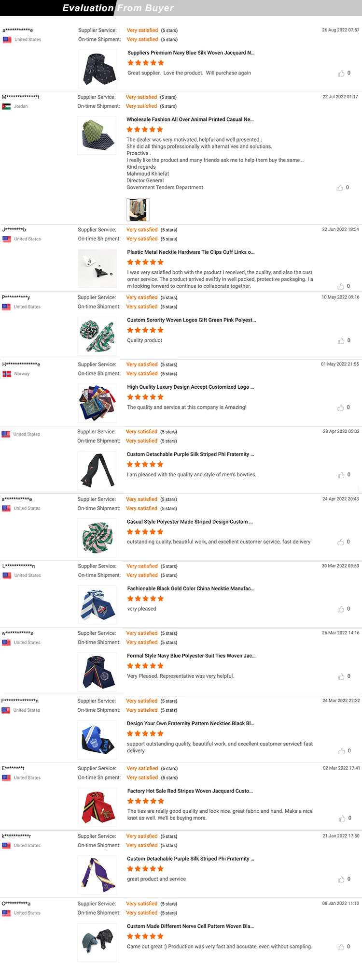Click thumbs-up on Nerve Cell Pattern review

pos(341,947)
